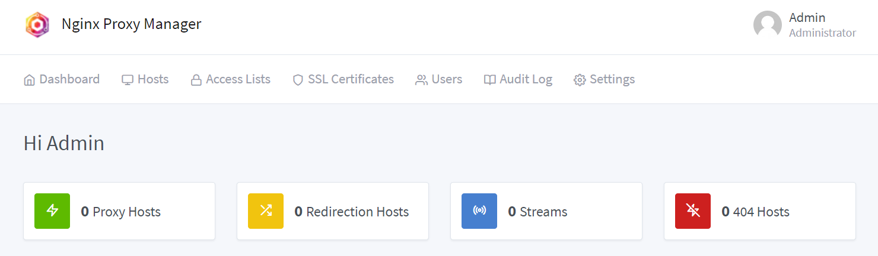Viewport: 878px width, 256px height.
Task: Click the yellow shuffle Redirection Hosts icon
Action: pos(266,211)
